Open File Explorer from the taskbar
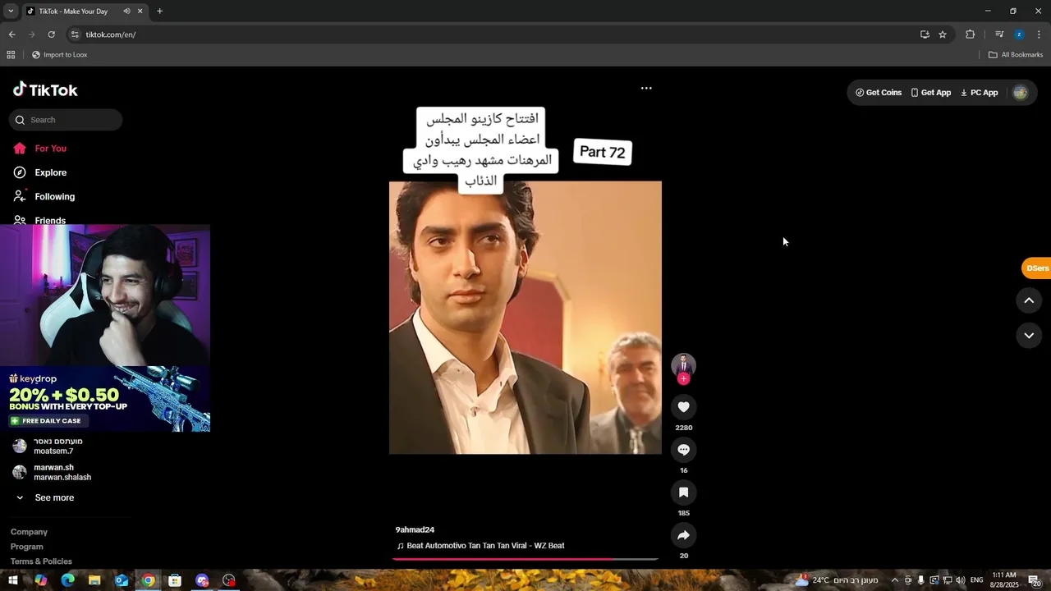1051x591 pixels. point(94,580)
